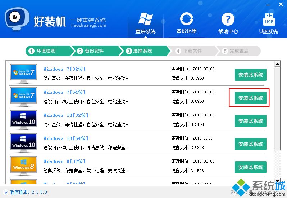The height and width of the screenshot is (198, 287).
Task: Select the Windows 7 64位 monitor thumbnail
Action: point(24,97)
